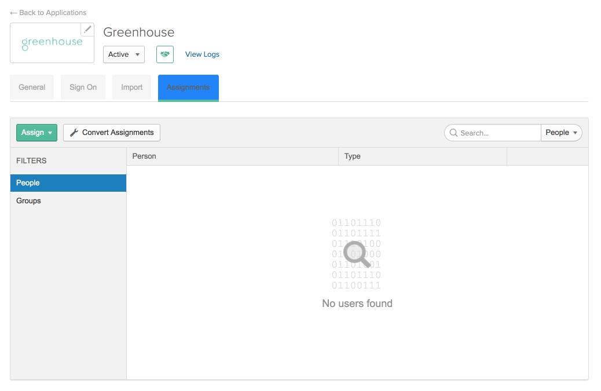Click the Person column header
Image resolution: width=601 pixels, height=391 pixels.
[x=232, y=156]
